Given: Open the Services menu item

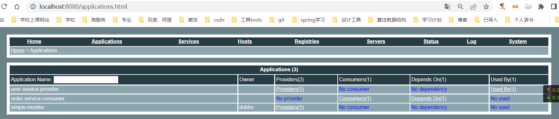Looking at the screenshot, I should [x=189, y=41].
